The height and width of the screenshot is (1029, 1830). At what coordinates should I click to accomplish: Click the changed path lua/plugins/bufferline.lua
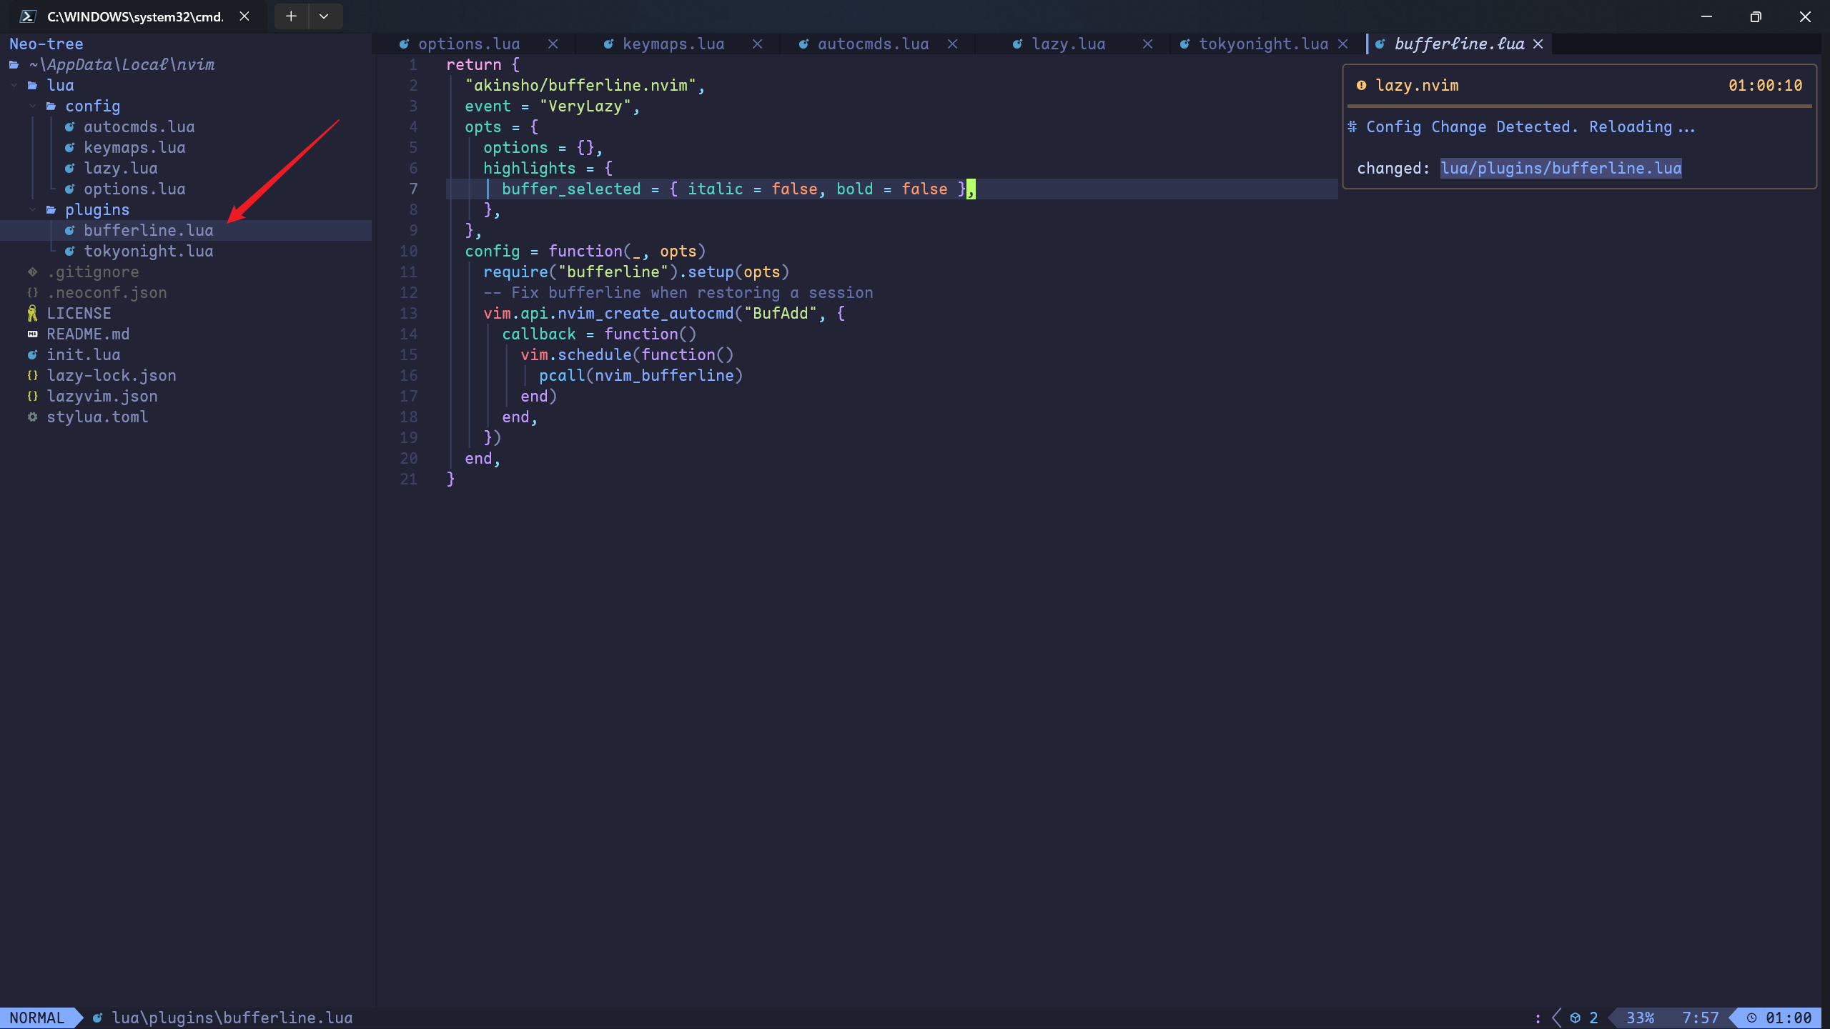1561,169
